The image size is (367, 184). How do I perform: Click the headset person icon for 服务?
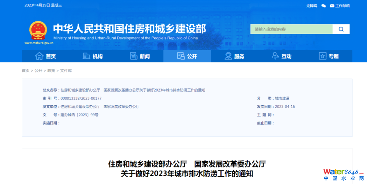228,56
